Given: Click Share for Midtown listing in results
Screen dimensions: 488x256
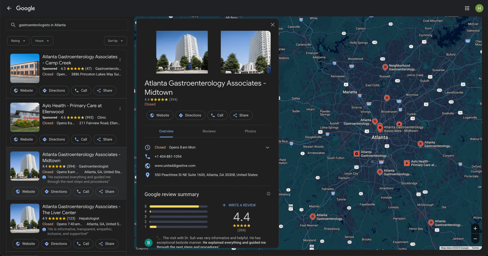Looking at the screenshot, I should [x=107, y=192].
